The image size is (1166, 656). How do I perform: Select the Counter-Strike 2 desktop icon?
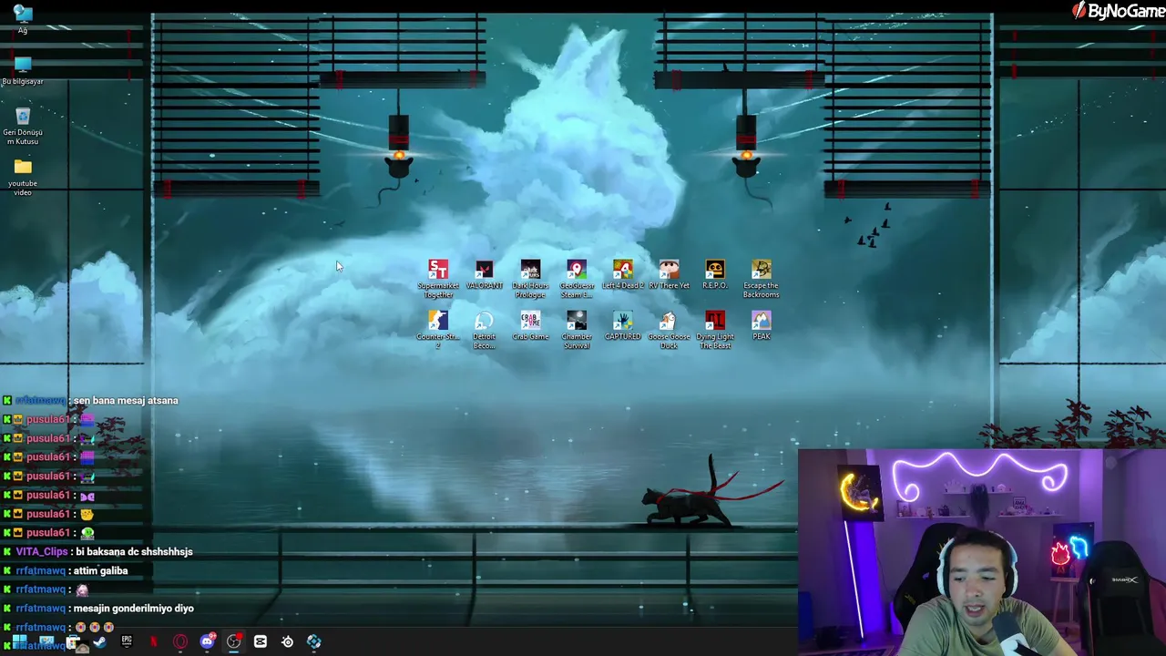438,330
